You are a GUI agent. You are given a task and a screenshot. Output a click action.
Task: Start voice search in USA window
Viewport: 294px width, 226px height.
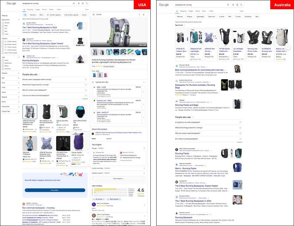pos(79,3)
